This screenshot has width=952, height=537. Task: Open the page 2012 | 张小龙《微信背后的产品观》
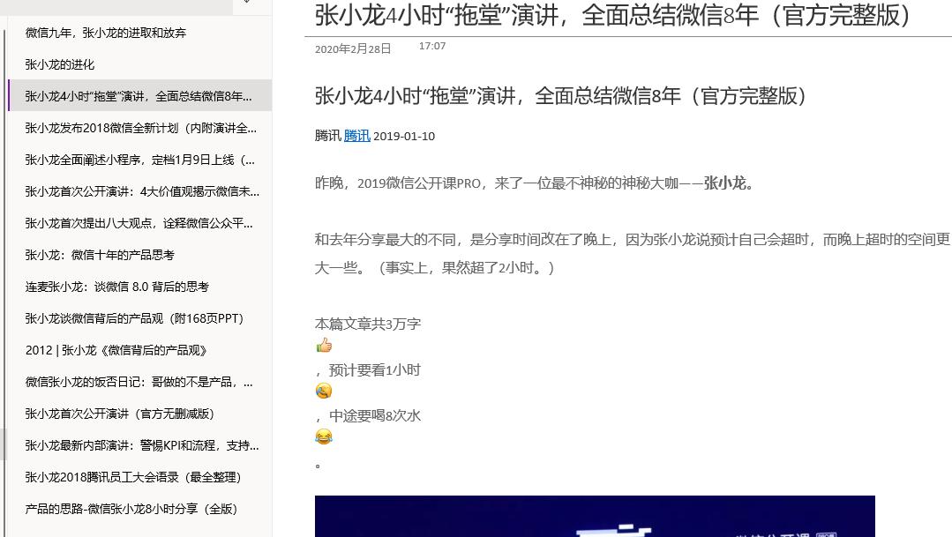coord(116,350)
